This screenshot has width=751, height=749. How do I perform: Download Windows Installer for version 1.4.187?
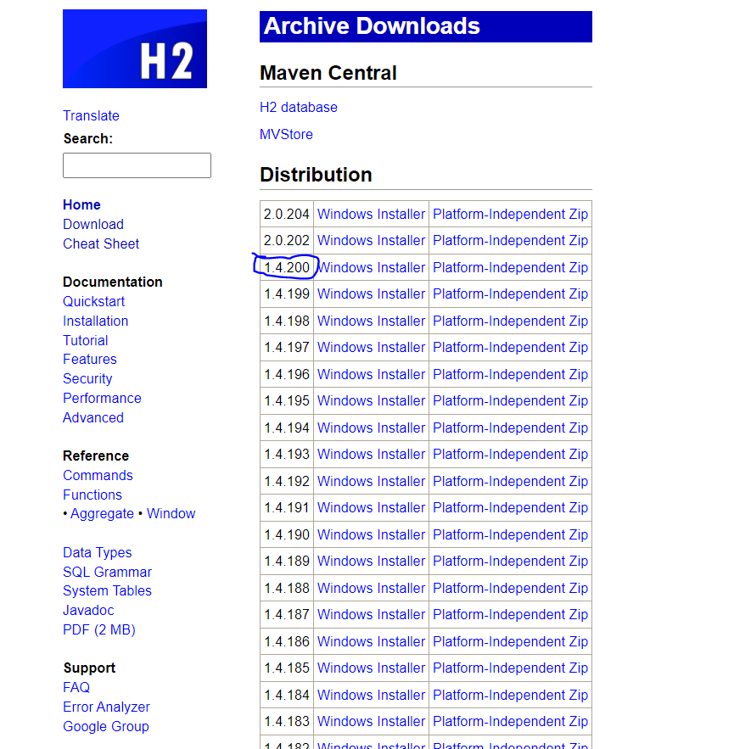click(371, 614)
